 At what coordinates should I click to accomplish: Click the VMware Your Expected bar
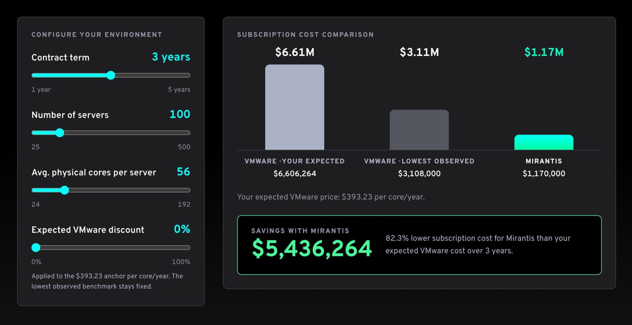coord(294,107)
